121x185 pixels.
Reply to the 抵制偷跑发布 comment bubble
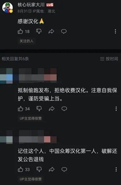tap(64, 109)
